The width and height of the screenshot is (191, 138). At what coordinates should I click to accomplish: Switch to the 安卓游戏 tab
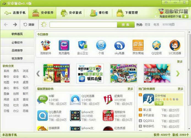71,13
